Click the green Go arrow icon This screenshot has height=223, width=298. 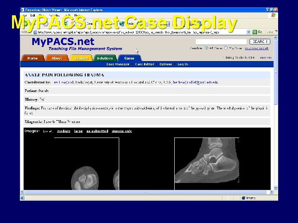(255, 32)
